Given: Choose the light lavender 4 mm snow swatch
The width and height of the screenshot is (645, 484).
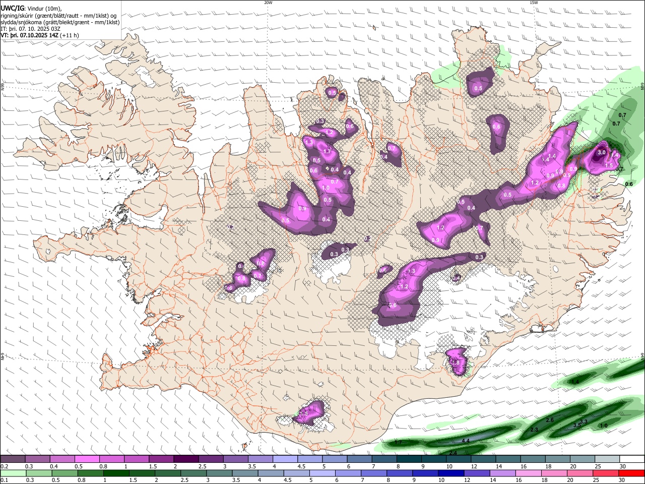Looking at the screenshot, I should pyautogui.click(x=285, y=459).
